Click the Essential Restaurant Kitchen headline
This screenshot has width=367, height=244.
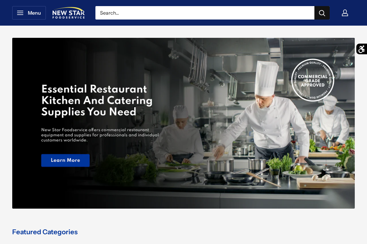point(97,101)
